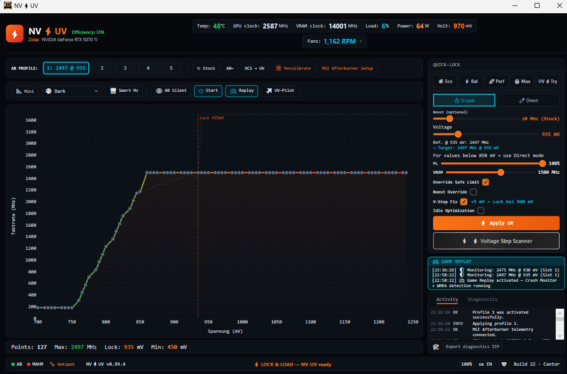Click the 'NV UV v0.99.4' version label

[x=105, y=364]
